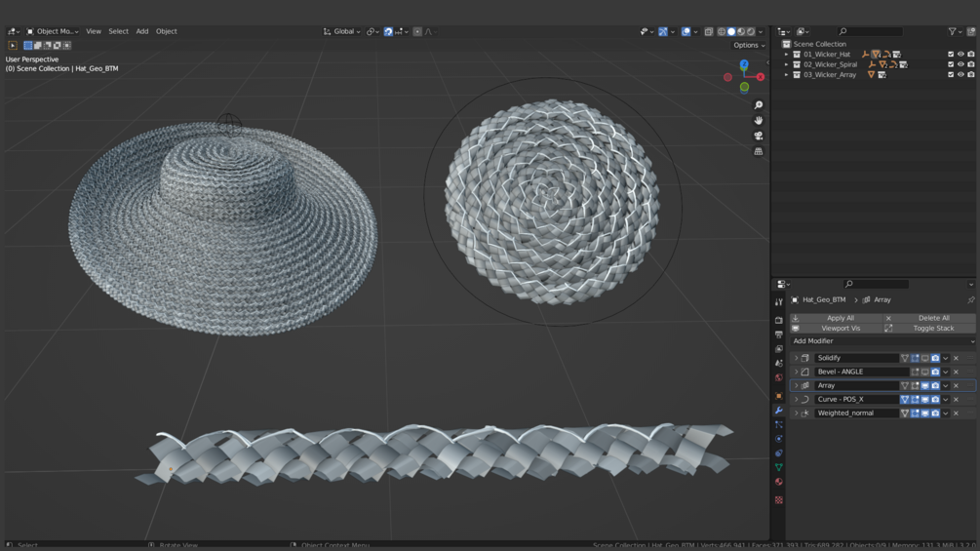Toggle Array modifier render camera icon

(935, 385)
